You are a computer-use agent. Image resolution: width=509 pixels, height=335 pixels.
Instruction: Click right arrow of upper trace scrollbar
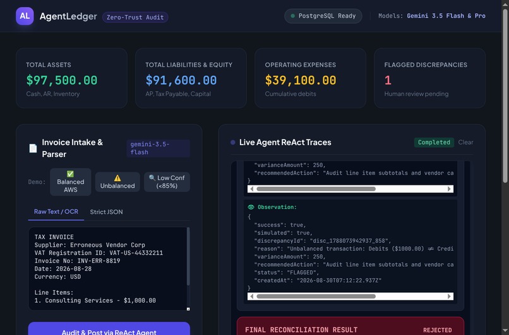449,189
